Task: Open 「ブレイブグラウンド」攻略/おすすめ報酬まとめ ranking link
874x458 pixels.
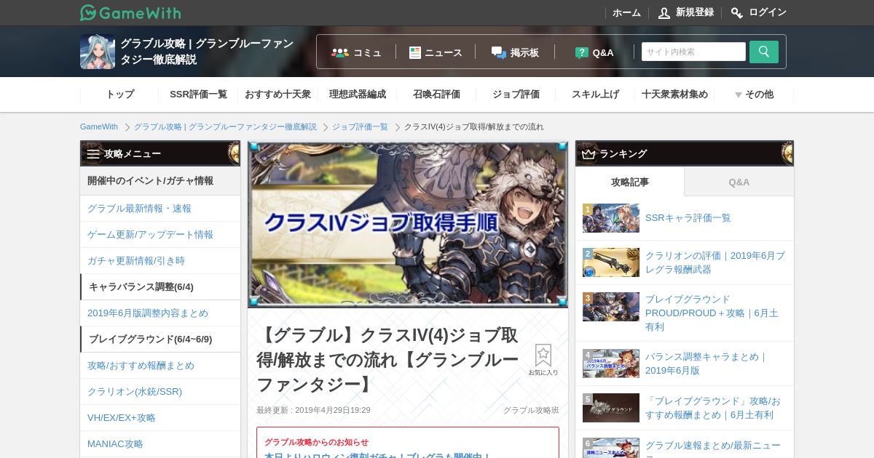Action: [713, 408]
